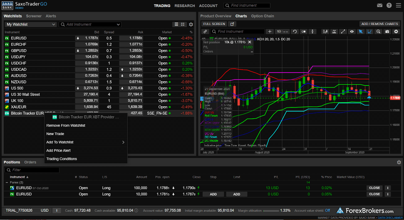The height and width of the screenshot is (220, 404).
Task: Focus the top Find Instrument search box
Action: point(247,5)
